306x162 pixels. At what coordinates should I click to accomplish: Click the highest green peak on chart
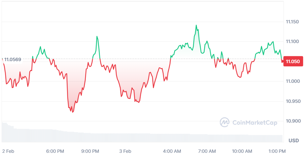point(196,25)
